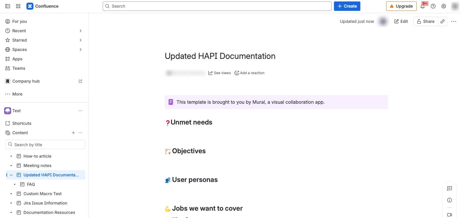Expand the Starred section

tap(80, 40)
